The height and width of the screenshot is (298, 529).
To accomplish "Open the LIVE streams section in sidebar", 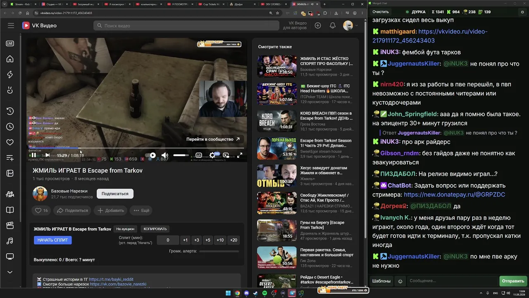I will click(10, 43).
